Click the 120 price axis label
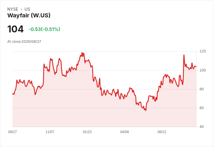The image size is (214, 147). 203,51
